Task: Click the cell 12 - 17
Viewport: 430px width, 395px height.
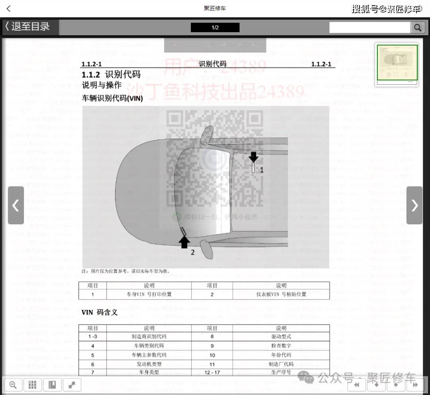Action: [212, 372]
